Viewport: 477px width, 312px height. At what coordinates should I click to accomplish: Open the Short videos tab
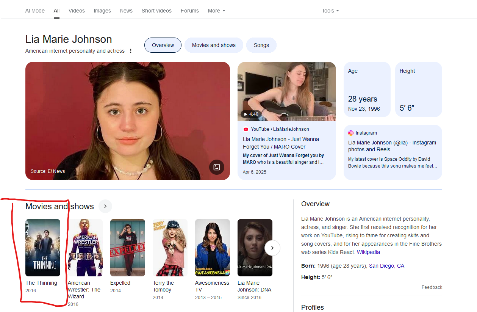(156, 11)
